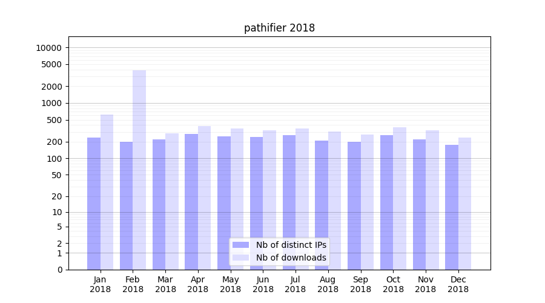This screenshot has width=545, height=303.
Task: Select the Sep 2018 distinct IPs bar
Action: tap(354, 205)
